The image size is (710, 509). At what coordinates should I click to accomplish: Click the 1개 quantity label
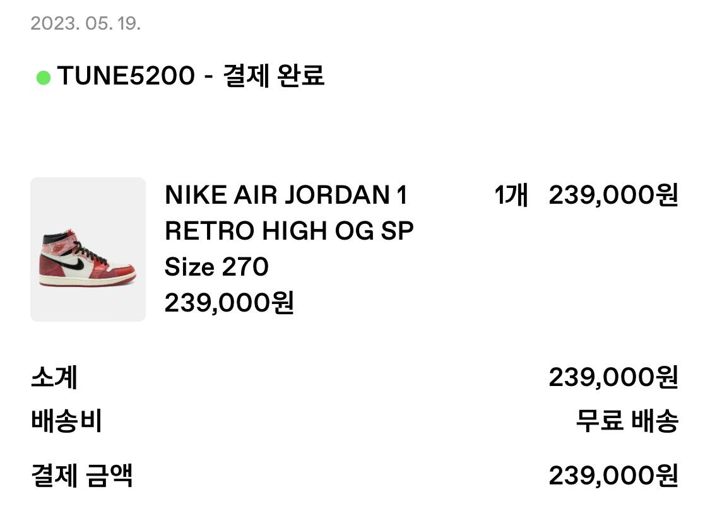511,196
